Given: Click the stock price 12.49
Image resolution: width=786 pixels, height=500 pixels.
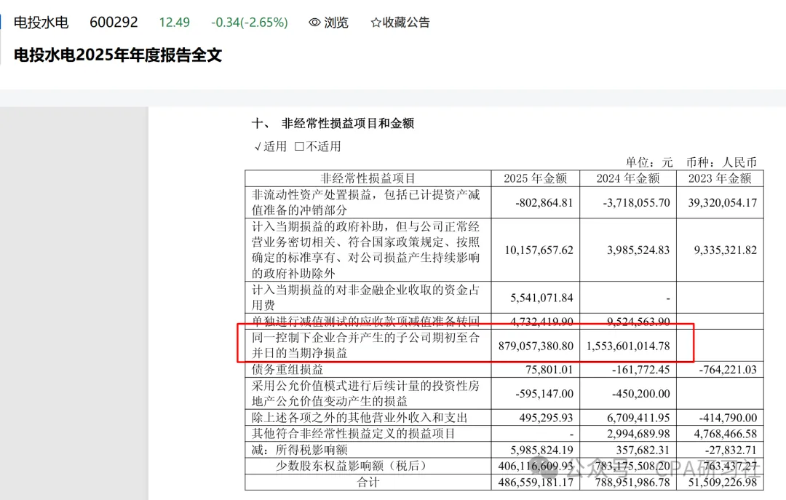Looking at the screenshot, I should pos(175,23).
